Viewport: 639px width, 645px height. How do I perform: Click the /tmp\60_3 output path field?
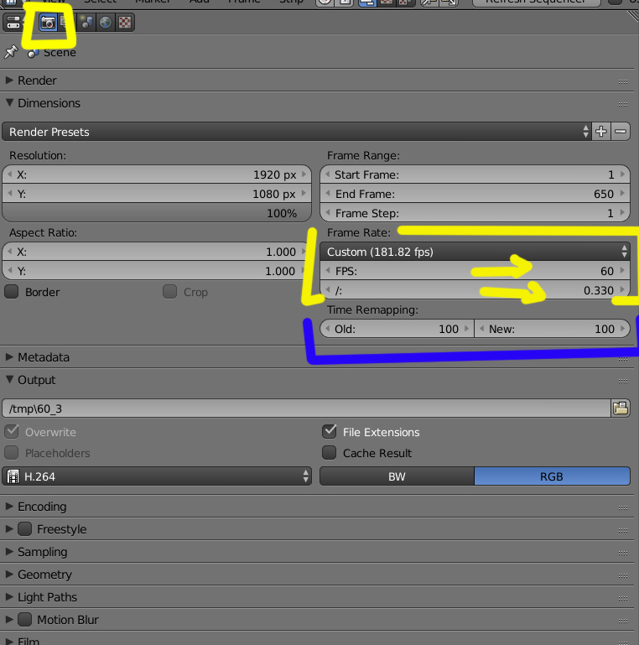click(x=306, y=408)
